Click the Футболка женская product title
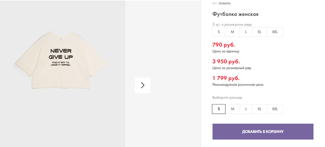Screen dimensions: 325x147 click(x=235, y=14)
